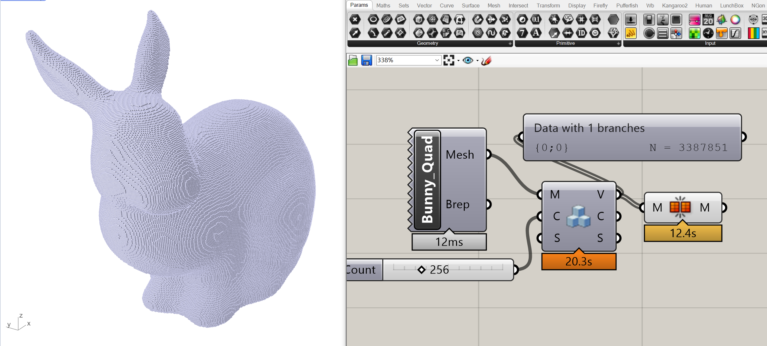Click the spiral icon in the Geometry panel

478,33
